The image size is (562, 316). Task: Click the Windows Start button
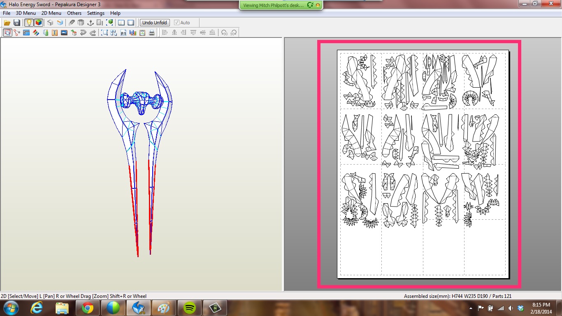click(x=10, y=308)
